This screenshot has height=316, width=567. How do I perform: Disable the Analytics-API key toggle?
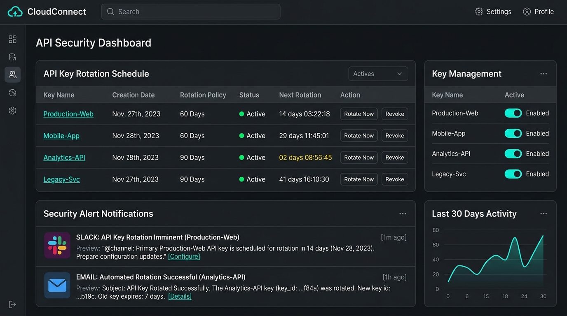(x=513, y=153)
